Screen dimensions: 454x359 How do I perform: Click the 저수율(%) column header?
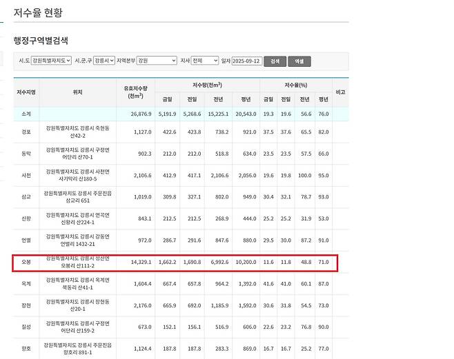click(295, 85)
